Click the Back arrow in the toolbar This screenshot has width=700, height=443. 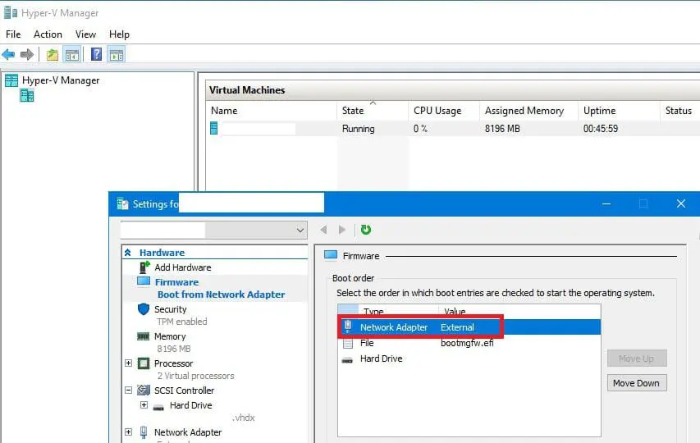[x=8, y=55]
